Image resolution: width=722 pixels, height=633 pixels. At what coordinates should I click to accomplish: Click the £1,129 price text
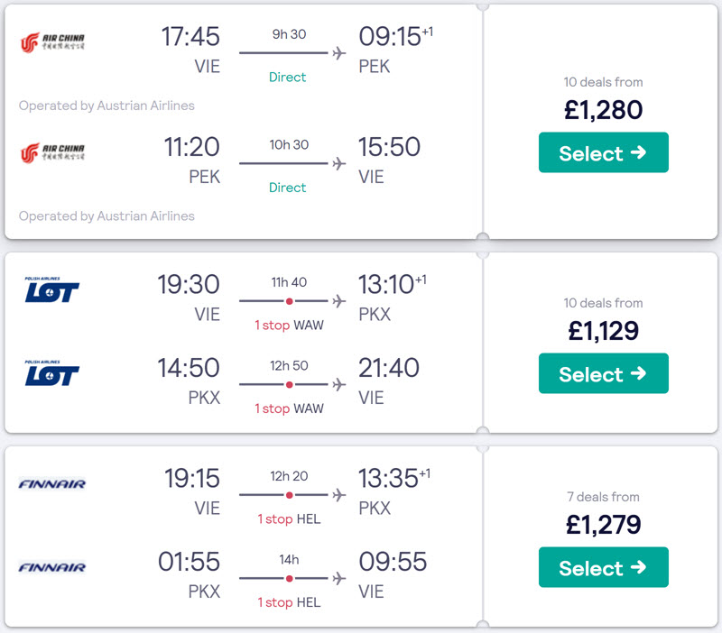[603, 331]
